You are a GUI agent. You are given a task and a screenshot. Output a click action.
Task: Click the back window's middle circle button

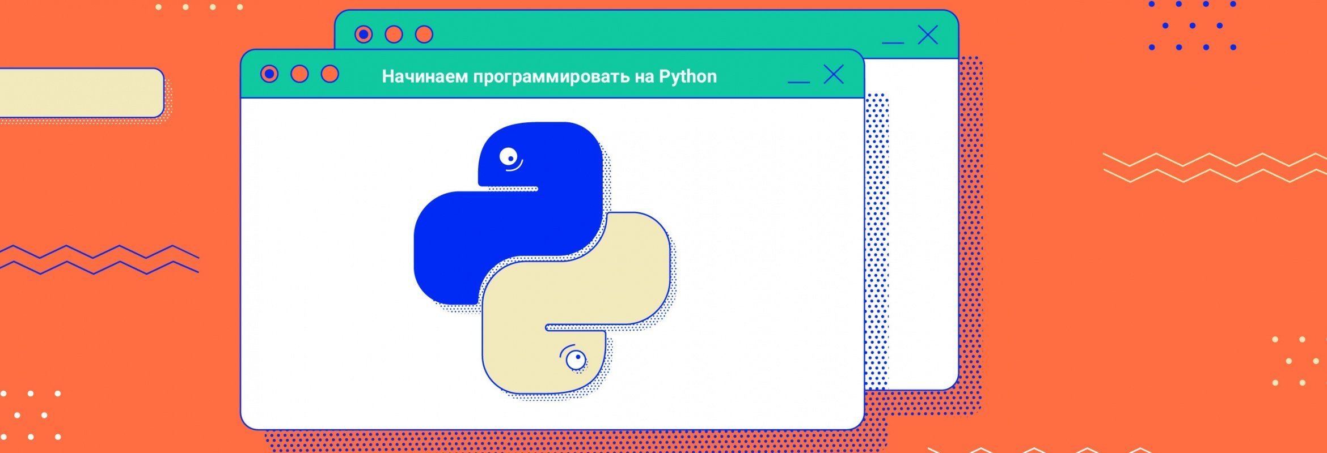394,35
